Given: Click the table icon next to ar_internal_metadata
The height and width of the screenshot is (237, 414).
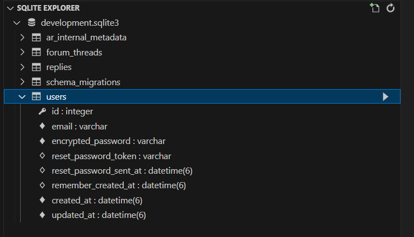Looking at the screenshot, I should [x=36, y=38].
